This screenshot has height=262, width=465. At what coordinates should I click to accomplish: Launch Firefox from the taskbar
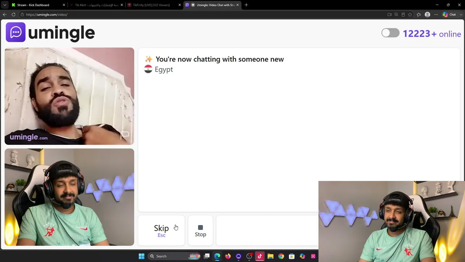[x=228, y=256]
